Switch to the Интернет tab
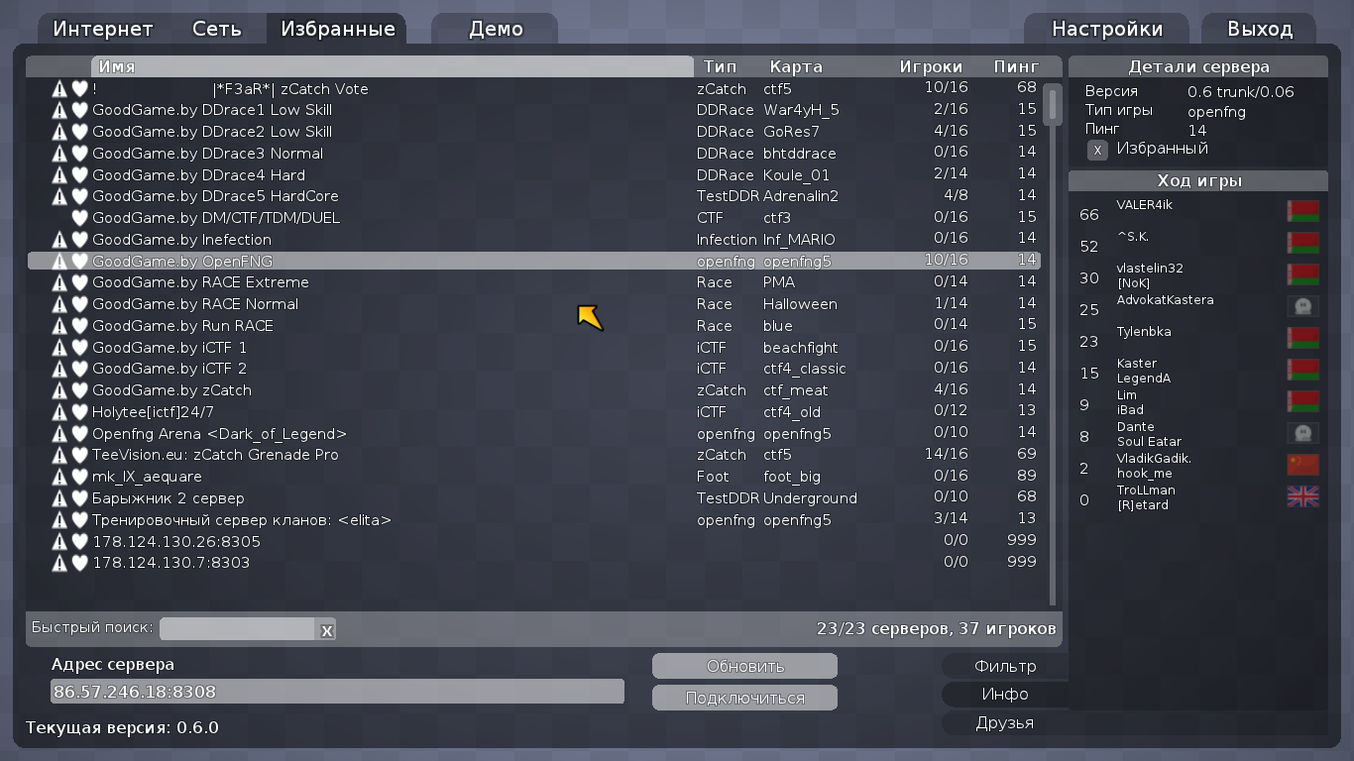The width and height of the screenshot is (1354, 761). tap(103, 29)
